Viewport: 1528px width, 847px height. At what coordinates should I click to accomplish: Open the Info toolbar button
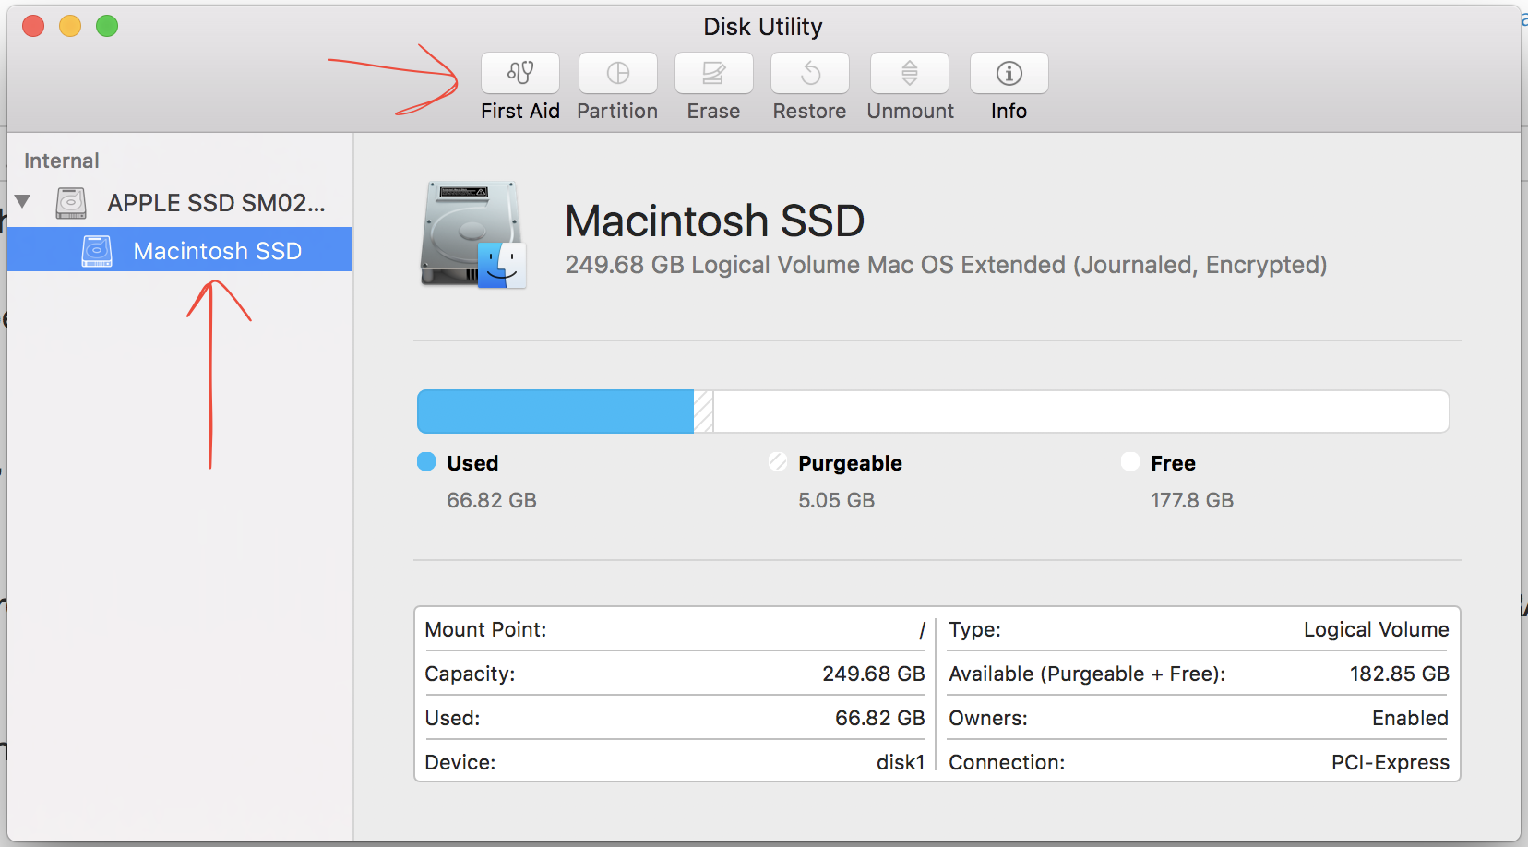click(x=1009, y=74)
